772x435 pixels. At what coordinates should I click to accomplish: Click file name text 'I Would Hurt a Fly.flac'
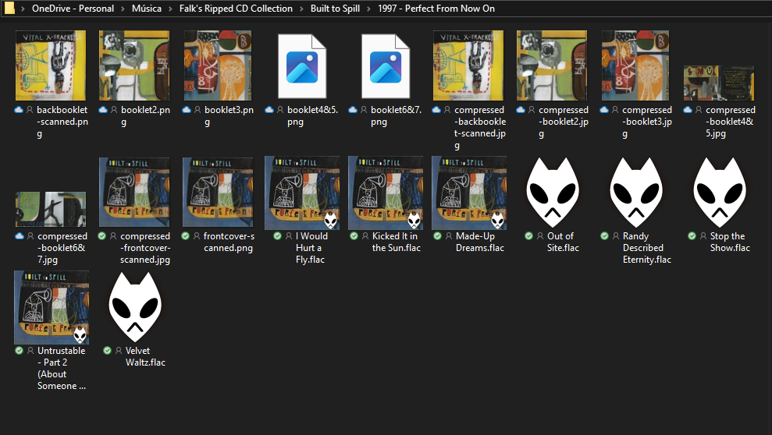(x=310, y=248)
